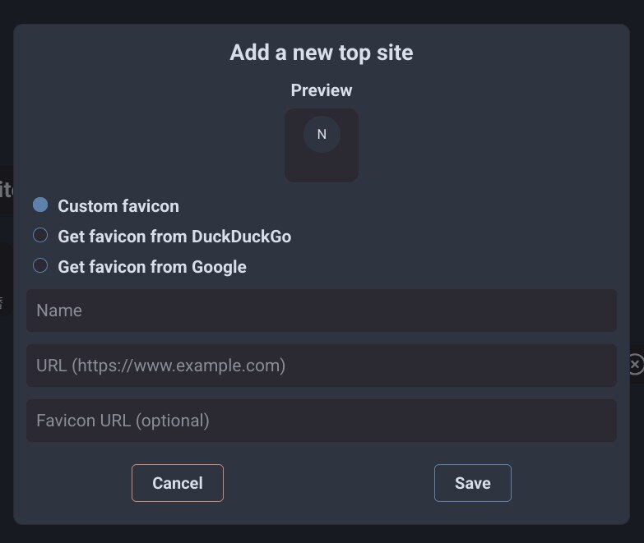Select the Custom favicon radio button
This screenshot has width=644, height=543.
click(x=40, y=205)
